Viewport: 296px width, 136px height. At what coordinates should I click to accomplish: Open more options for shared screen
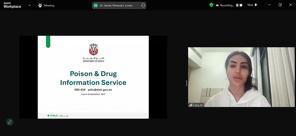click(143, 5)
